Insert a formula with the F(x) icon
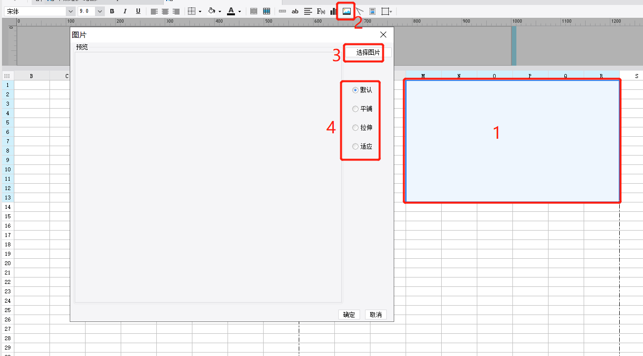 [321, 11]
